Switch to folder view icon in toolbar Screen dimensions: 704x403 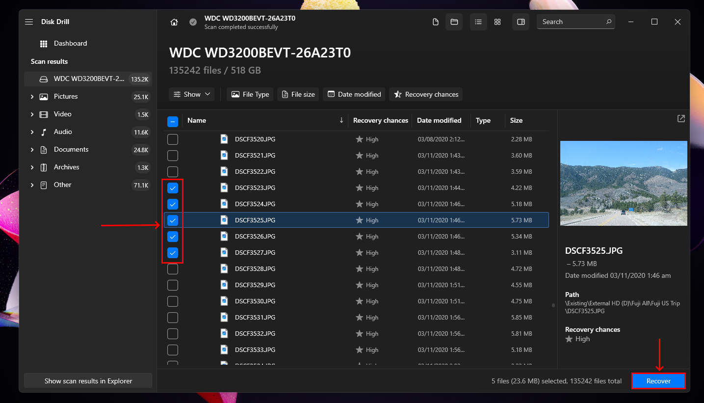click(454, 22)
